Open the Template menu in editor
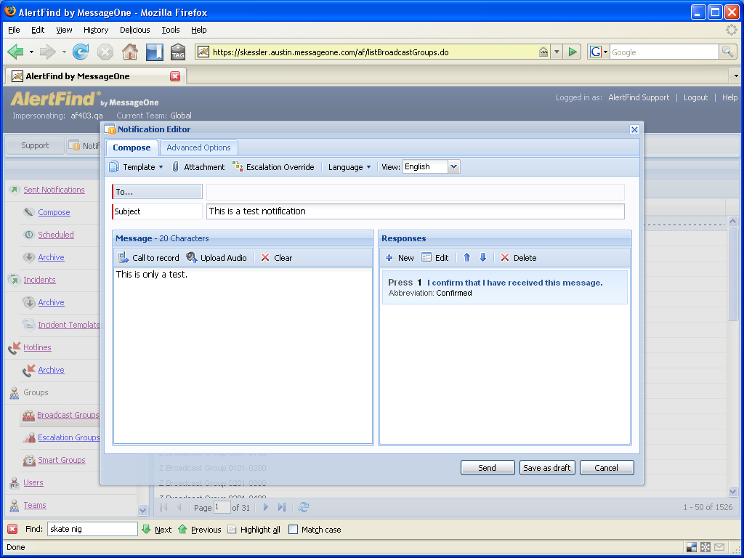744x558 pixels. tap(136, 167)
